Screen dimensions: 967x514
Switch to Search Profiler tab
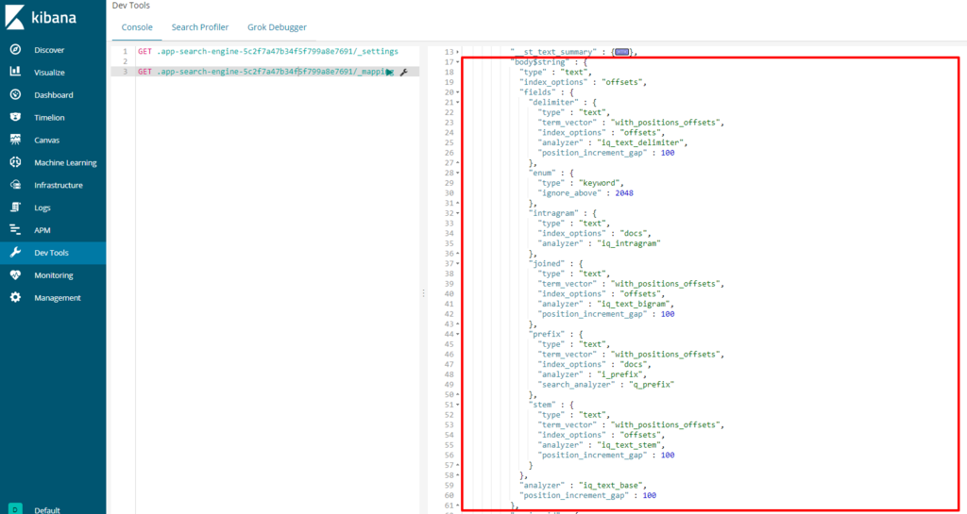(x=200, y=27)
